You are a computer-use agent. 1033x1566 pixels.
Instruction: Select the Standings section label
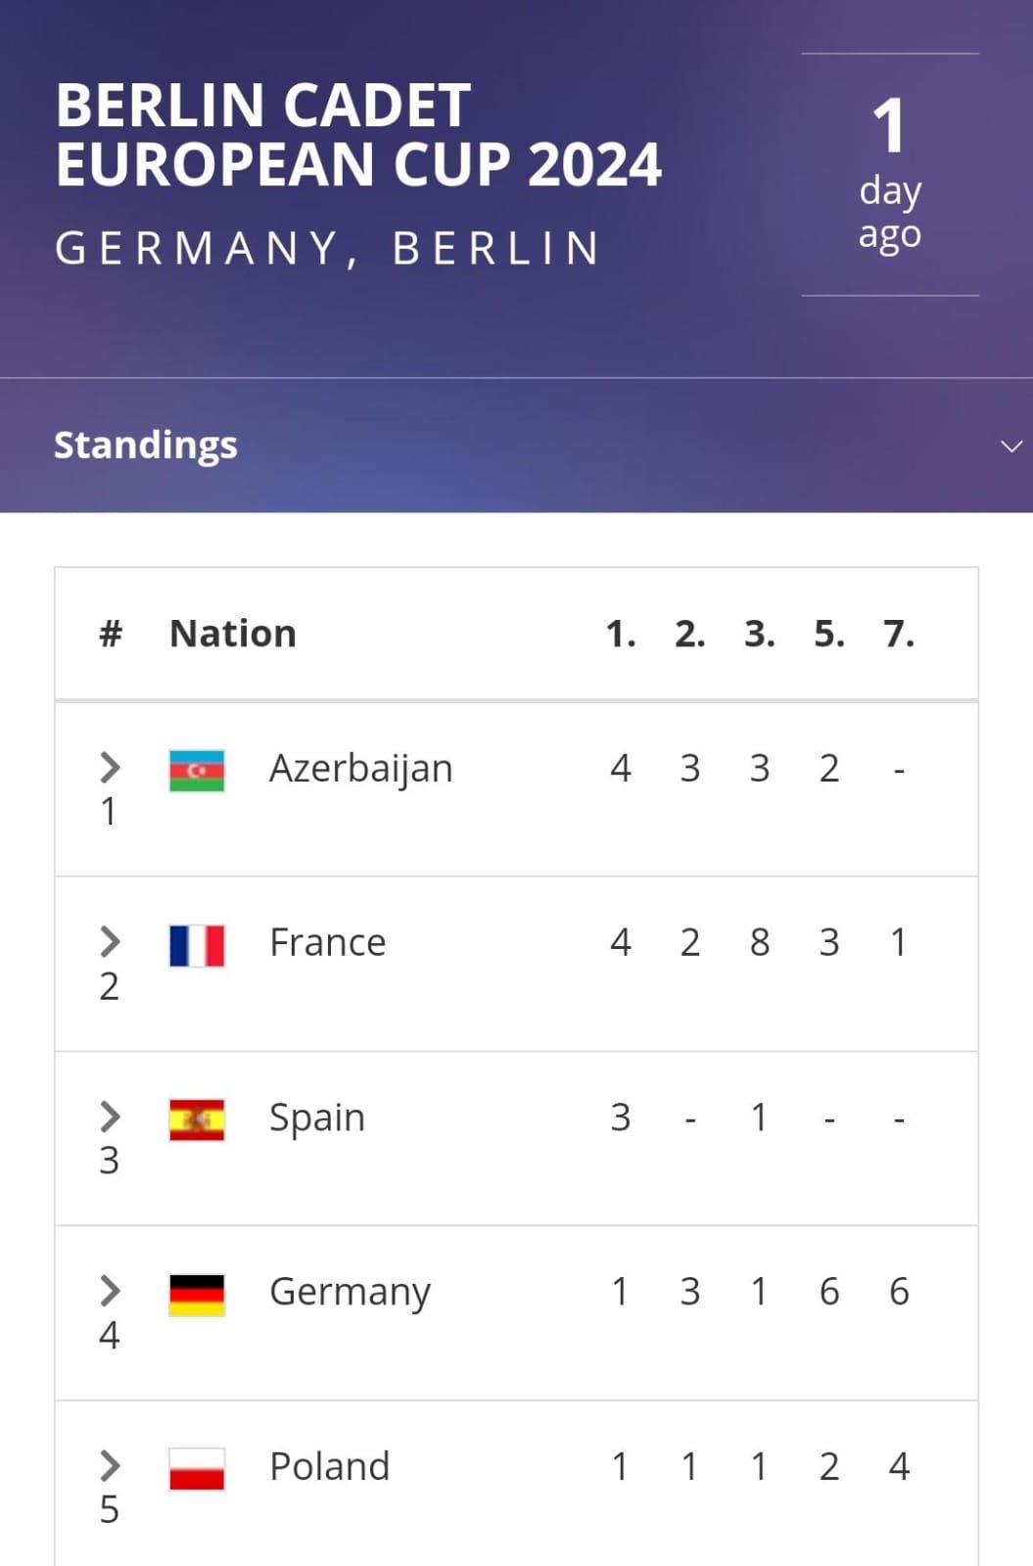click(x=146, y=446)
